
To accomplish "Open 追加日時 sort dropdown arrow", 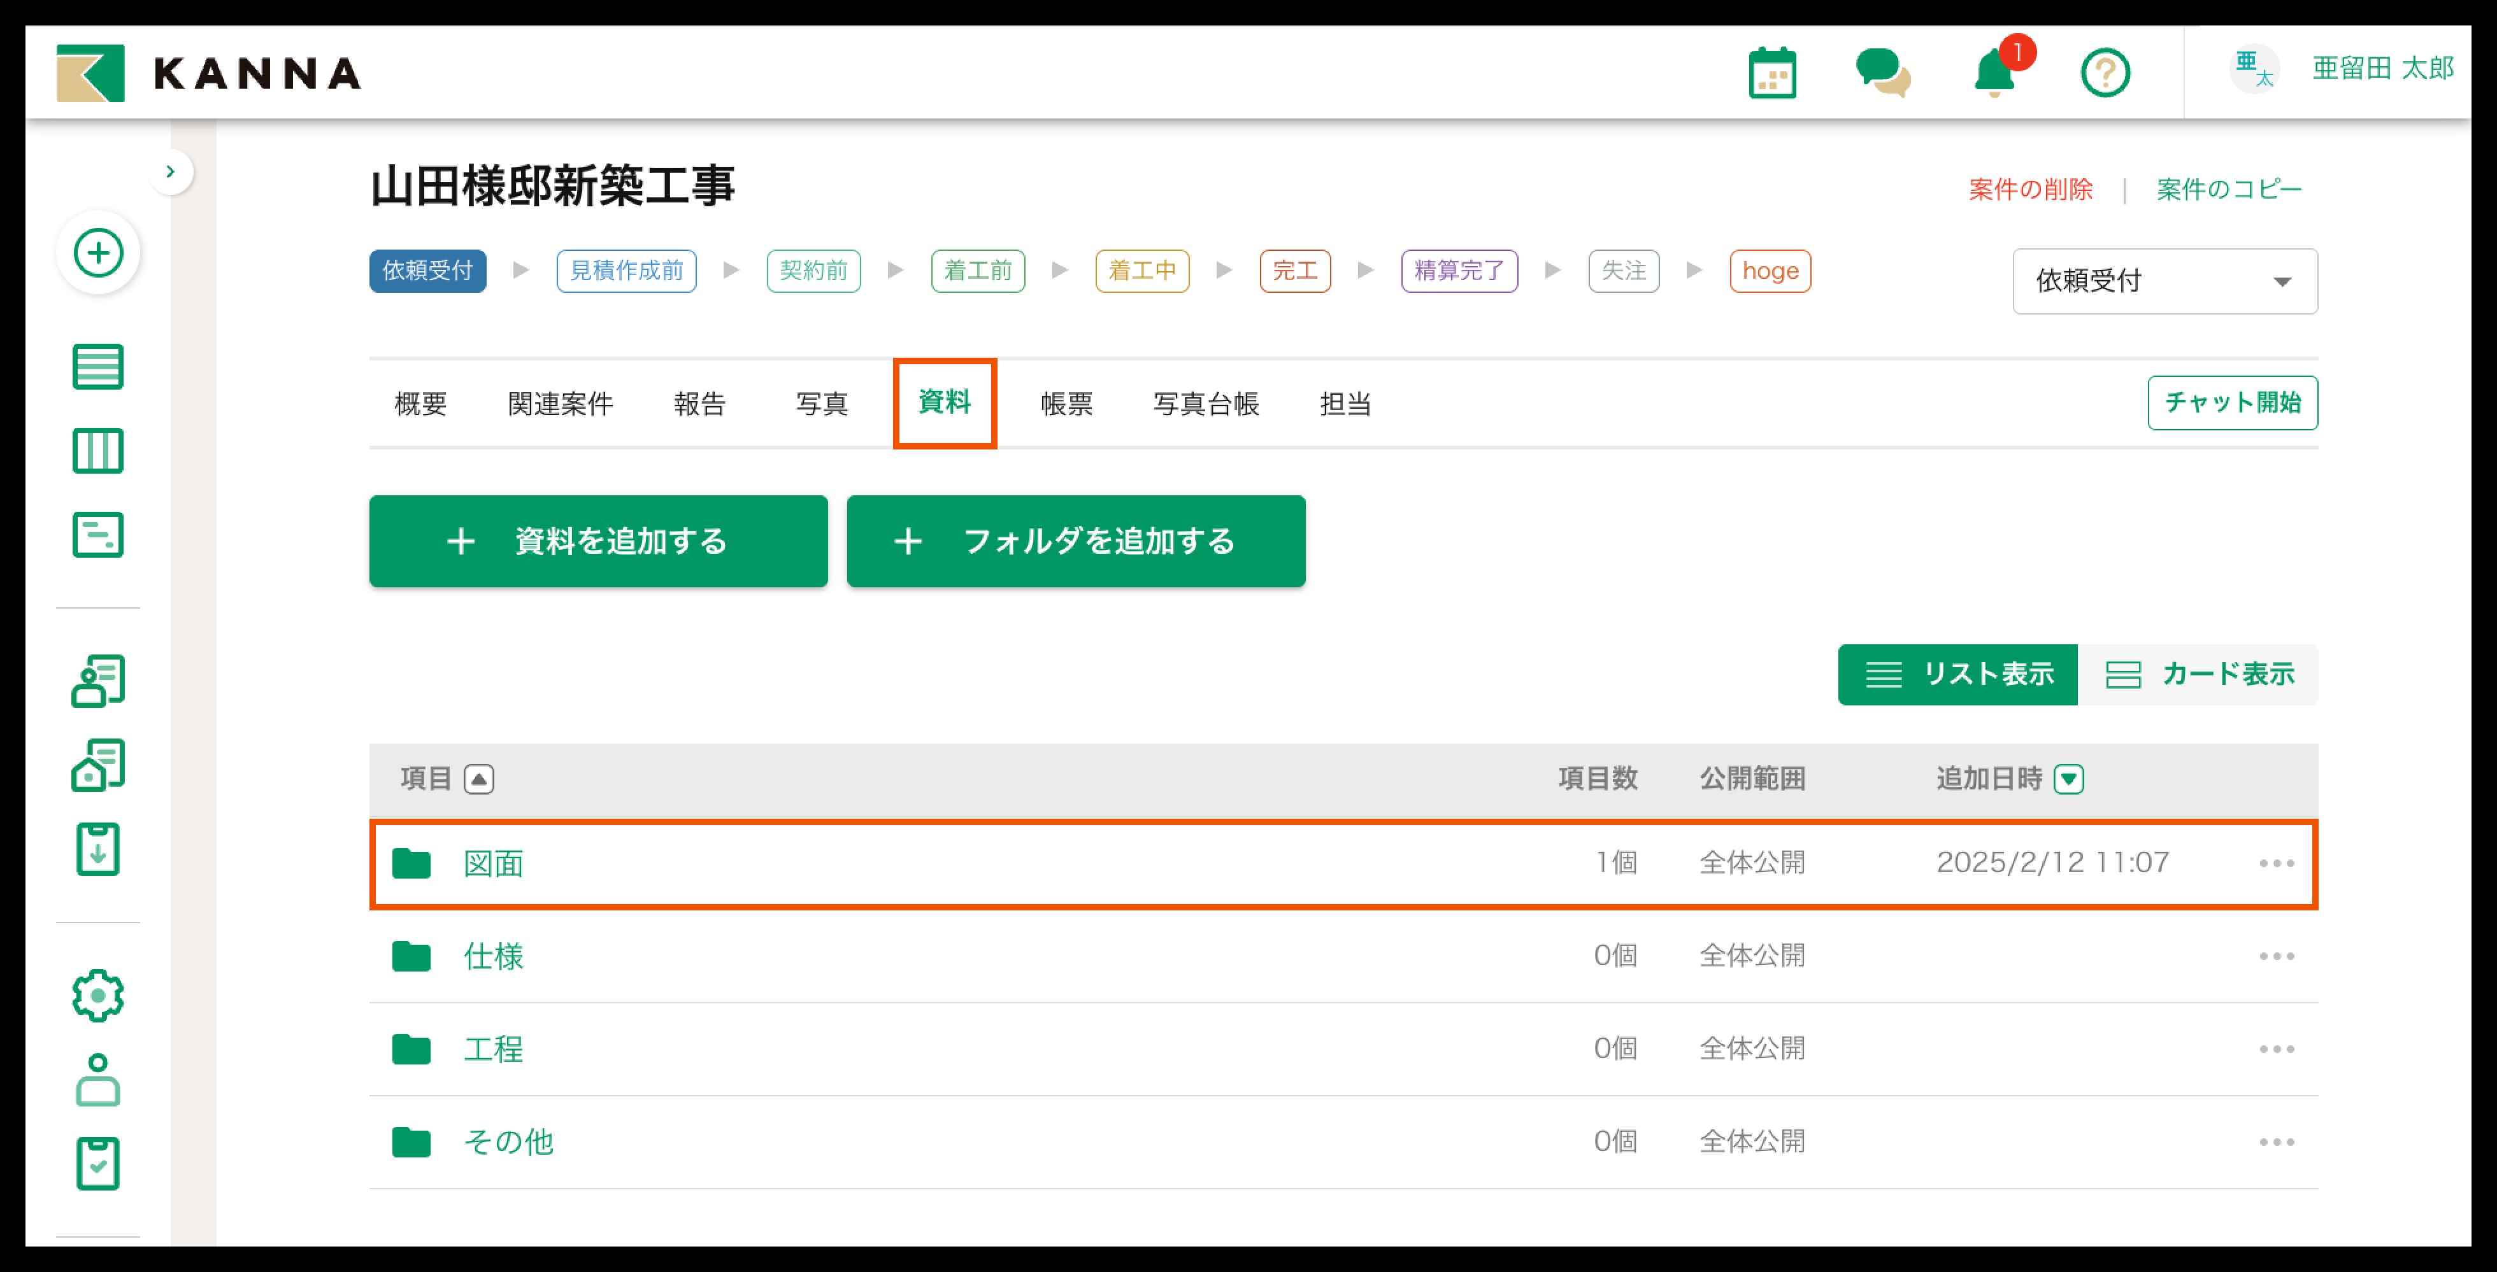I will coord(2068,779).
